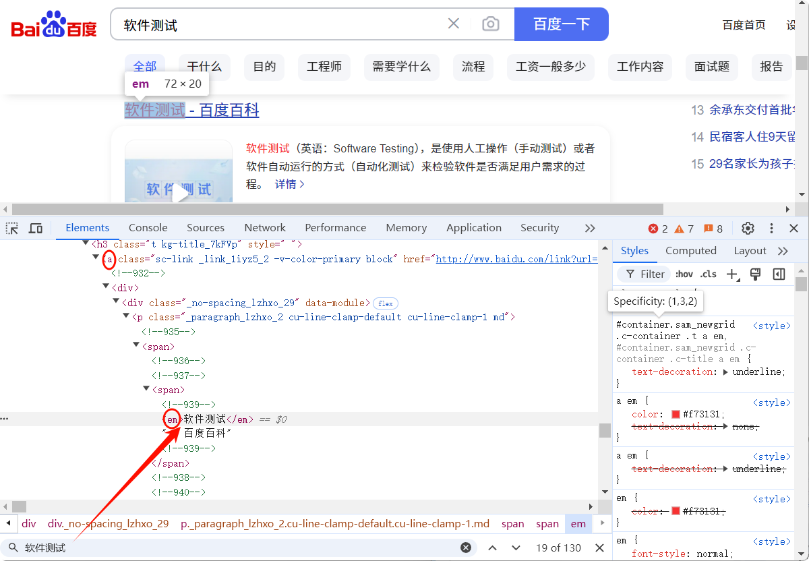The height and width of the screenshot is (561, 809).
Task: Go to previous search match arrow
Action: (x=492, y=548)
